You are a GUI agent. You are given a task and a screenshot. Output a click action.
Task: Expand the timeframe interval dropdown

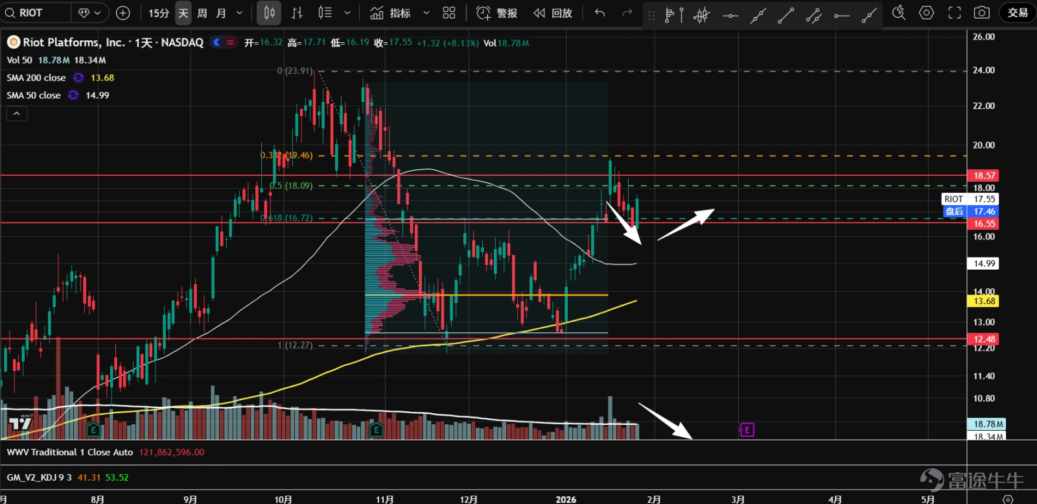pos(240,13)
